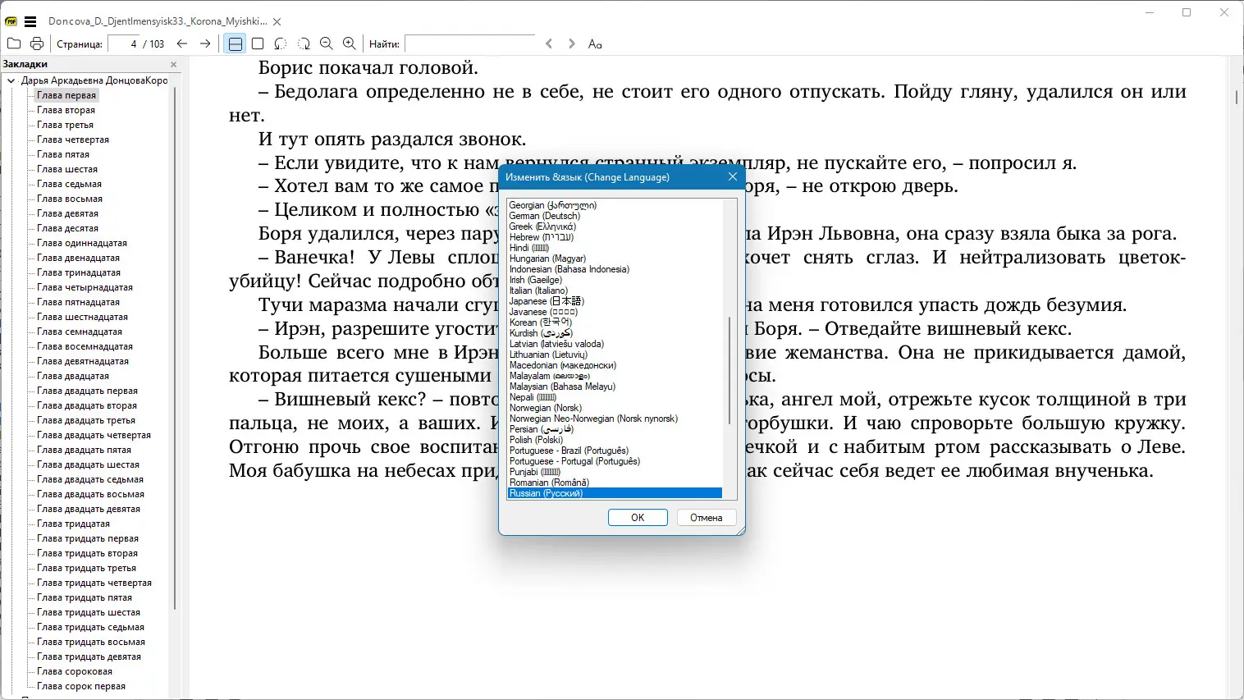Jump to next search result with right chevron
The height and width of the screenshot is (700, 1244).
571,43
